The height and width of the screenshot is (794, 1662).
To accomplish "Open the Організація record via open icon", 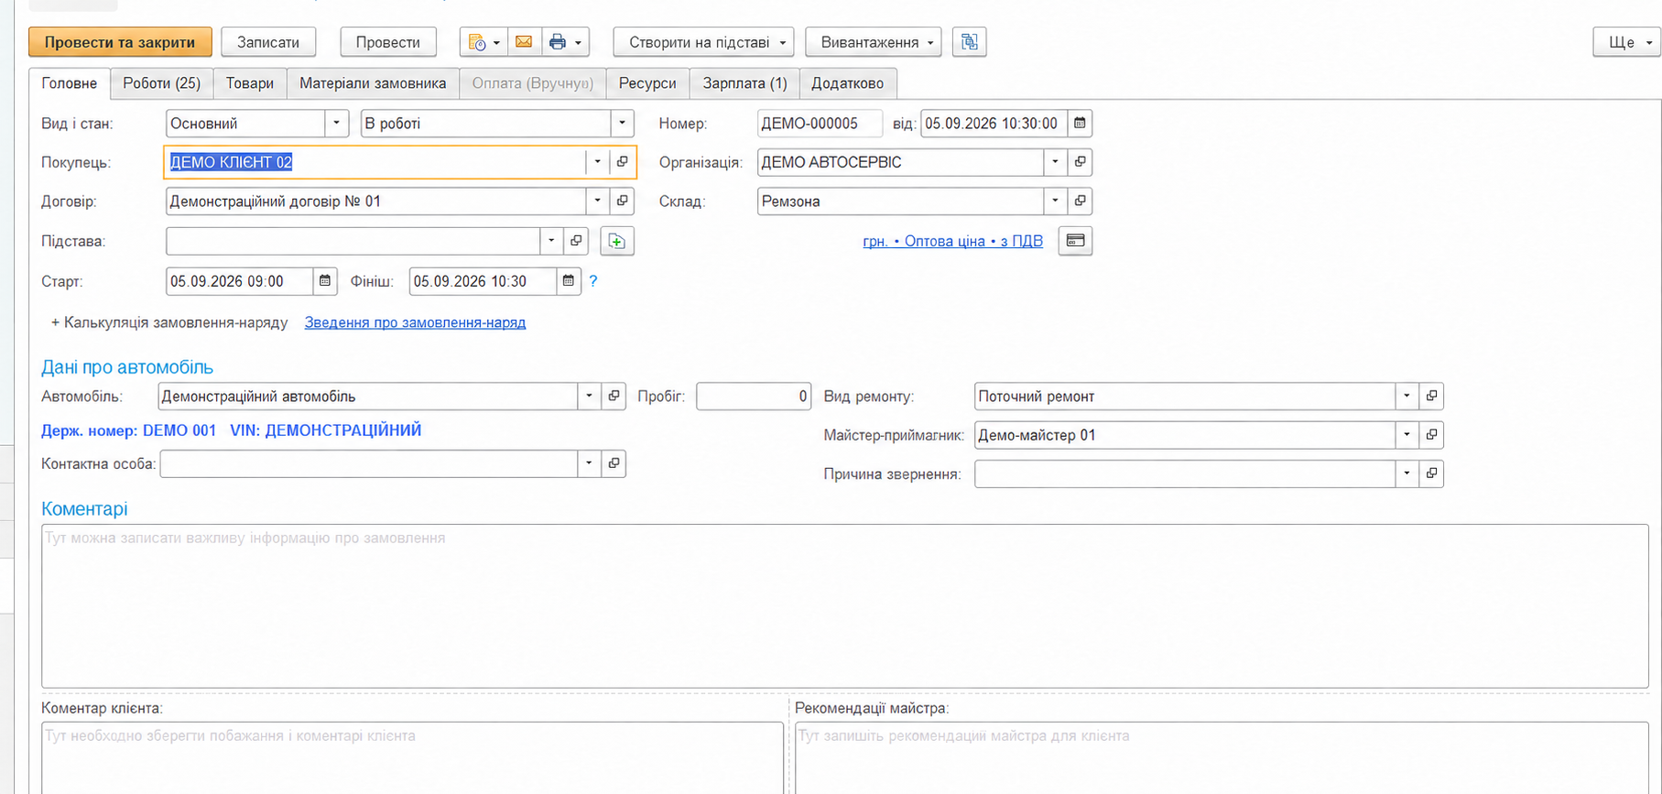I will click(x=1080, y=162).
